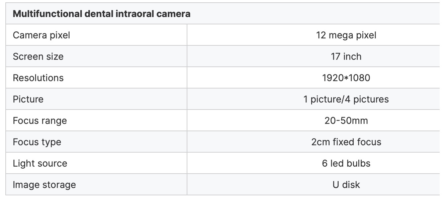Select the 'Focus range' label cell
The height and width of the screenshot is (199, 447).
pos(40,121)
